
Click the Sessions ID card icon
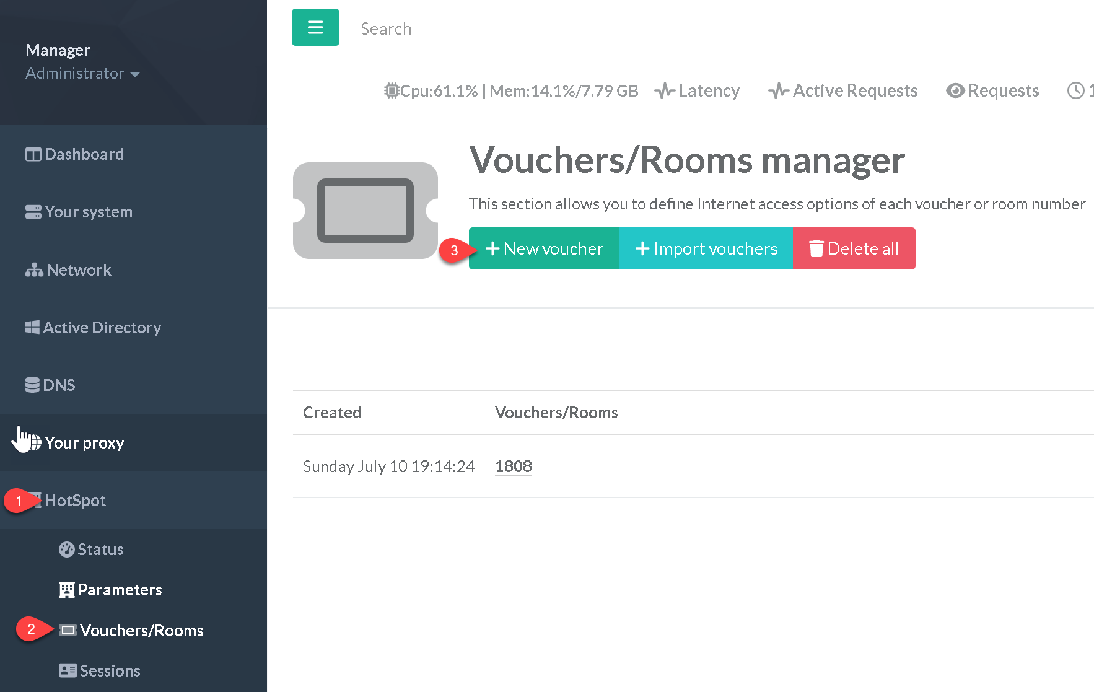click(x=67, y=670)
